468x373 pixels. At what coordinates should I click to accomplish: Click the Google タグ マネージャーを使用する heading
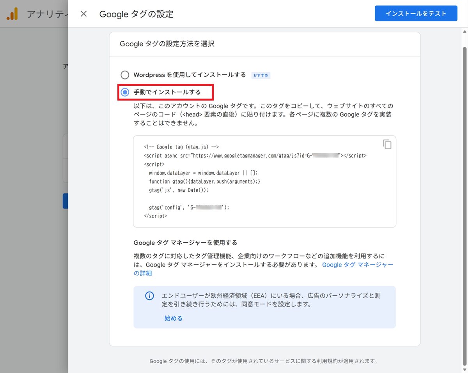click(185, 242)
